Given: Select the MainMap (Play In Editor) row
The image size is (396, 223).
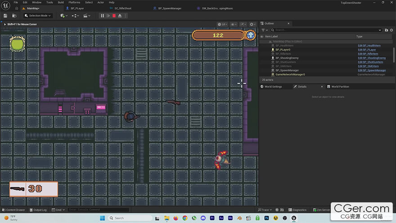Looking at the screenshot, I should coord(288,41).
